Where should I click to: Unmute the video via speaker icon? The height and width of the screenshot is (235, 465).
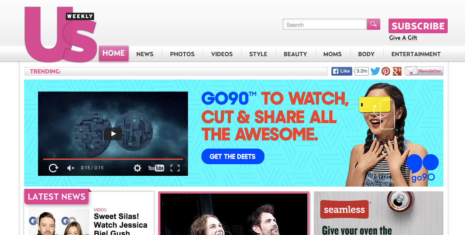point(70,168)
